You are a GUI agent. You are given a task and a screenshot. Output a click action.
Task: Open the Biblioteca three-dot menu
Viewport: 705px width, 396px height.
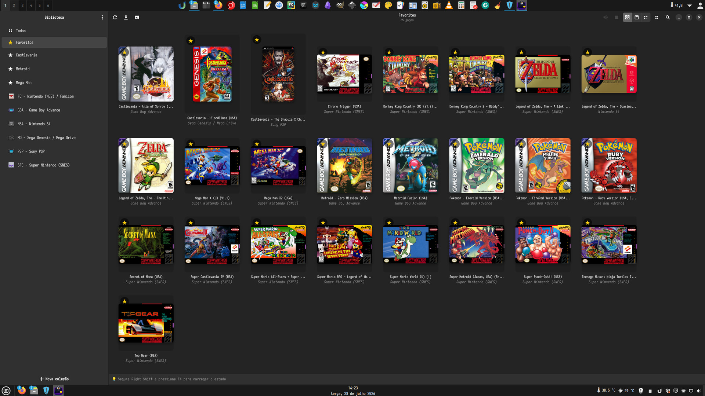(102, 17)
